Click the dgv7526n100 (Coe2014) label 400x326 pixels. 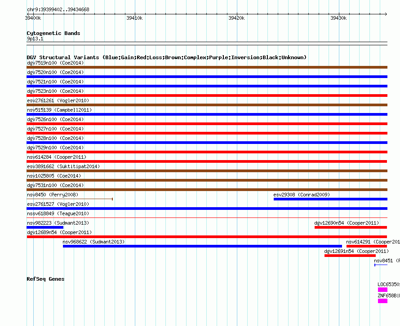[55, 119]
